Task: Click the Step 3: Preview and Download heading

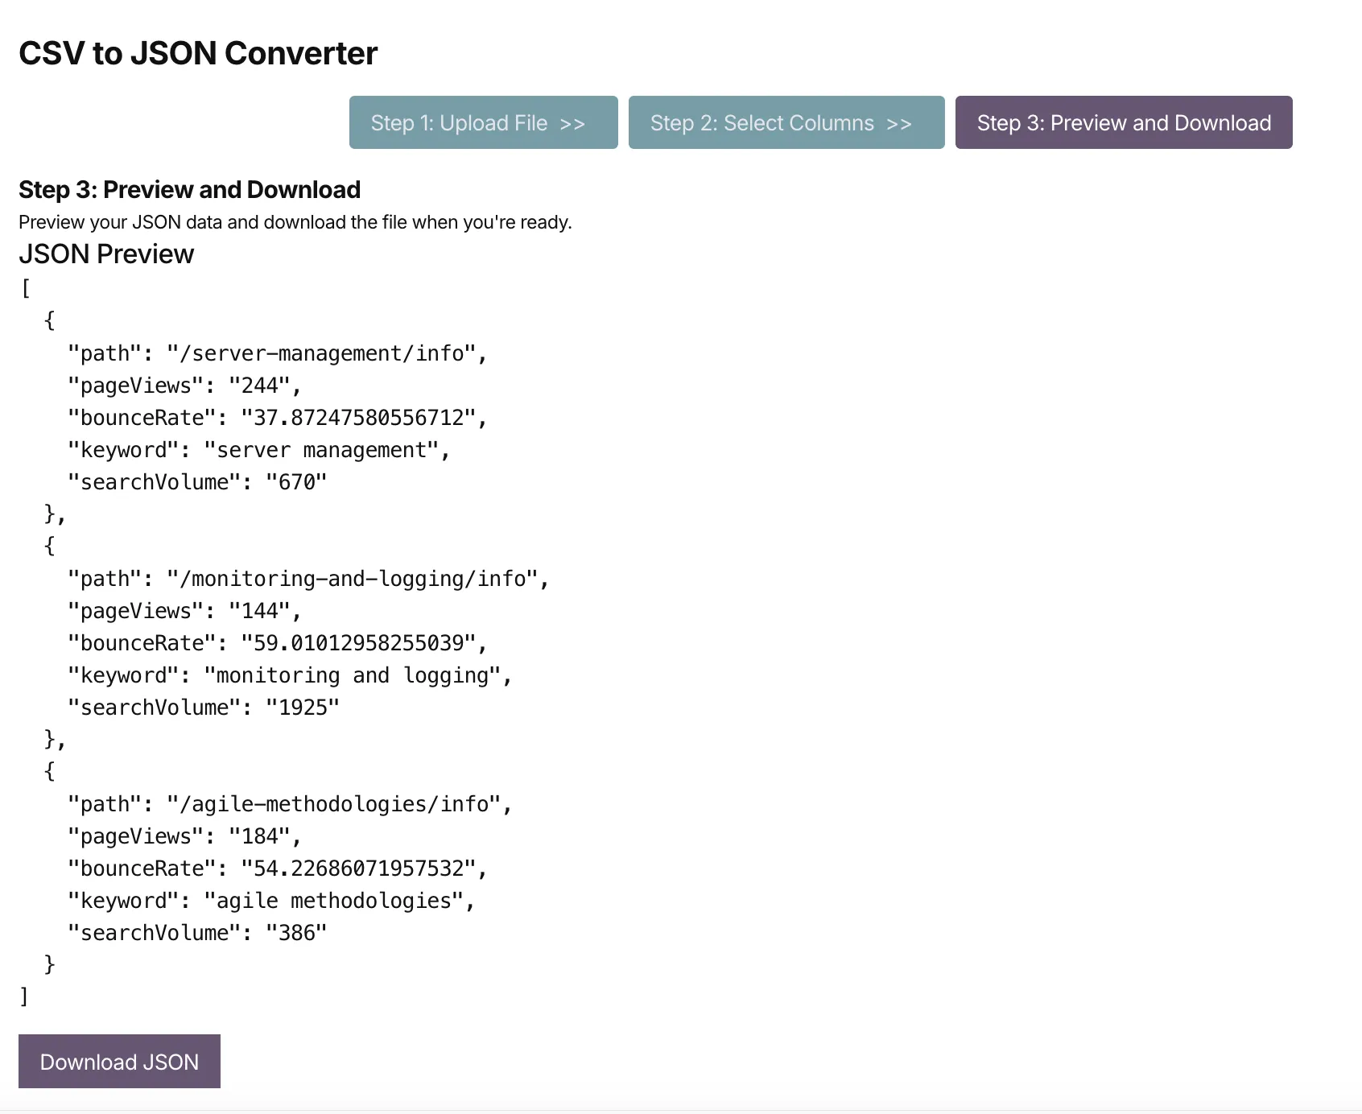Action: 189,189
